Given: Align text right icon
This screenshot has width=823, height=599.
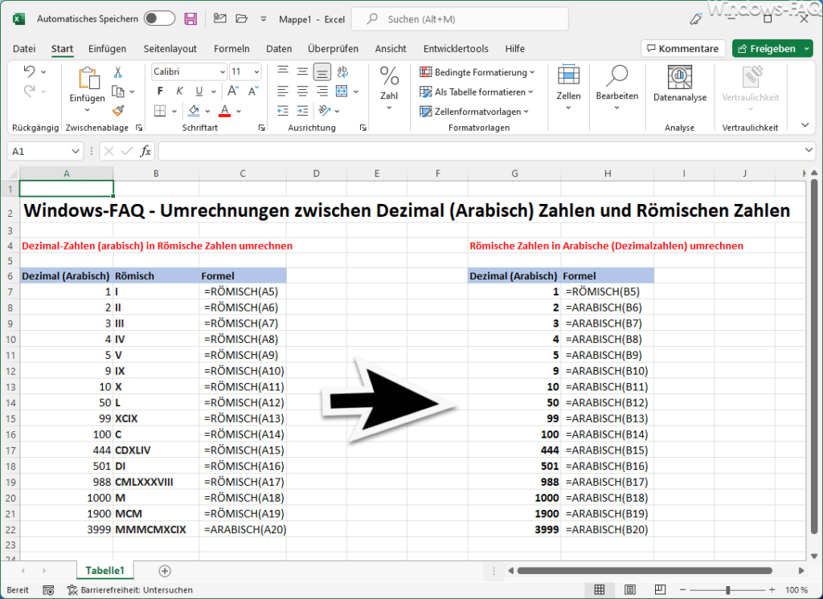Looking at the screenshot, I should tap(322, 92).
